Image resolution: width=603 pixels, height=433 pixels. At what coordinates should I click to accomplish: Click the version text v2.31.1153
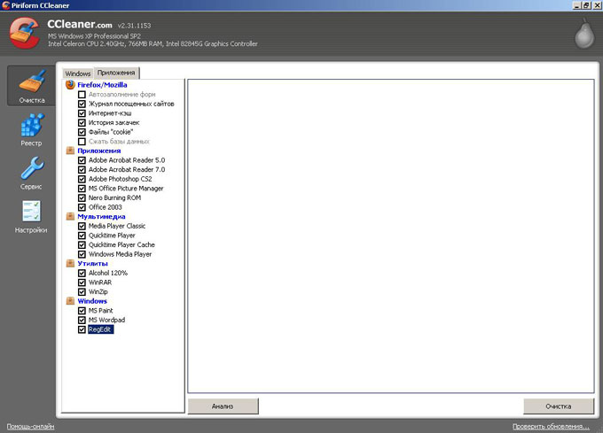[x=134, y=26]
